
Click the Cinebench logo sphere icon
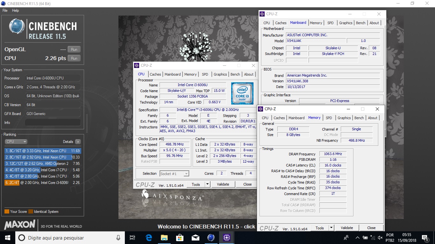pyautogui.click(x=17, y=26)
